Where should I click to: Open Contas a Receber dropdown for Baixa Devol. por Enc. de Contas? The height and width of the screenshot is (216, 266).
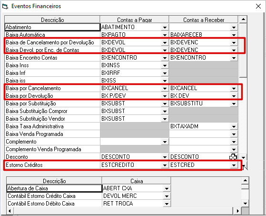click(x=234, y=50)
